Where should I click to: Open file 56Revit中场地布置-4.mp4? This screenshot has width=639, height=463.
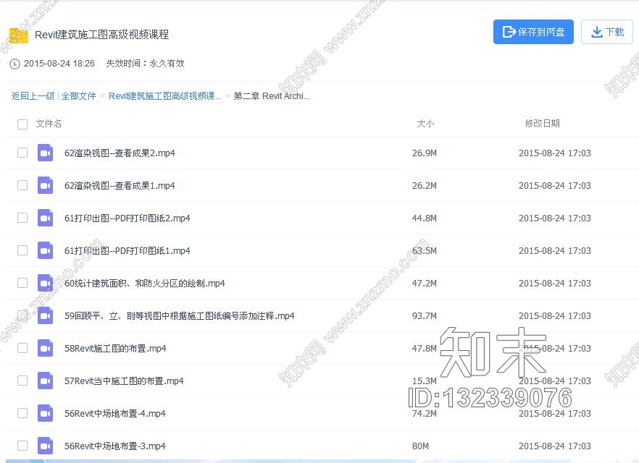coord(115,413)
